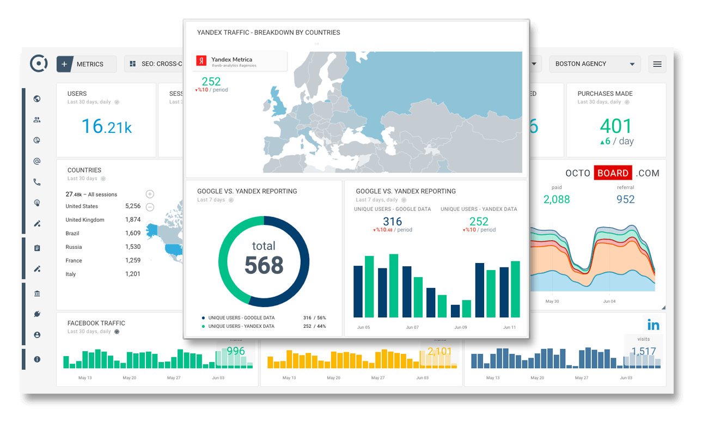
Task: Click the plus circle in COUNTRIES widget
Action: 150,194
